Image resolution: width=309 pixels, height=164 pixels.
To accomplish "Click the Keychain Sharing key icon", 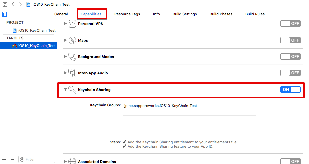I will pyautogui.click(x=72, y=90).
